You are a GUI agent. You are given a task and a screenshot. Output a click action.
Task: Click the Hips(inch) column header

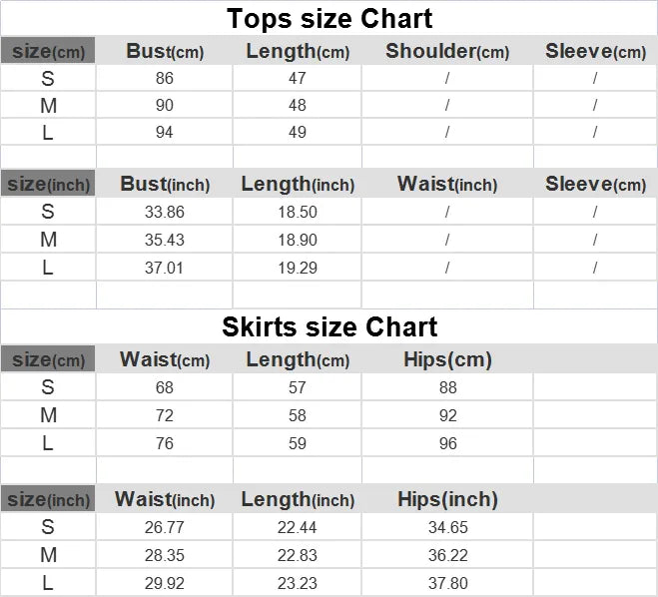[447, 499]
